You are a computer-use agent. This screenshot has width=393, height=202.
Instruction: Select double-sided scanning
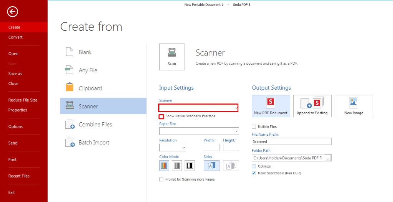(231, 166)
